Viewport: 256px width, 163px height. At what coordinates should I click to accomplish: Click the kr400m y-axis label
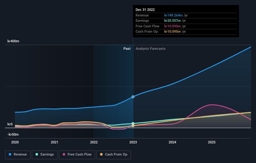coord(13,41)
